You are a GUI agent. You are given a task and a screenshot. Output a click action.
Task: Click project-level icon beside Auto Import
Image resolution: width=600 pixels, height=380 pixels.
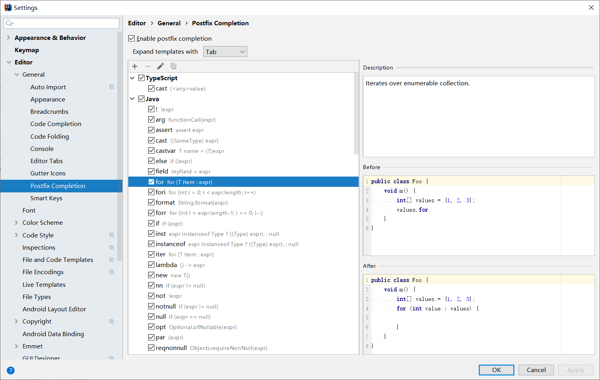(x=112, y=87)
